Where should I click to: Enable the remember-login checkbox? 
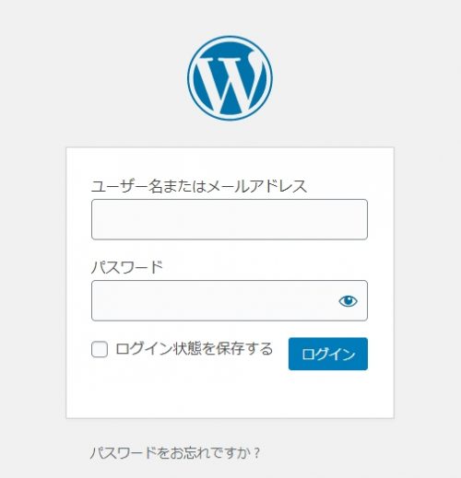100,349
